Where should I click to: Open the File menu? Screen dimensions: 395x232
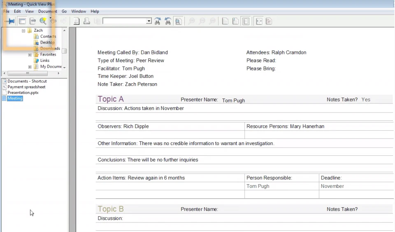click(6, 12)
